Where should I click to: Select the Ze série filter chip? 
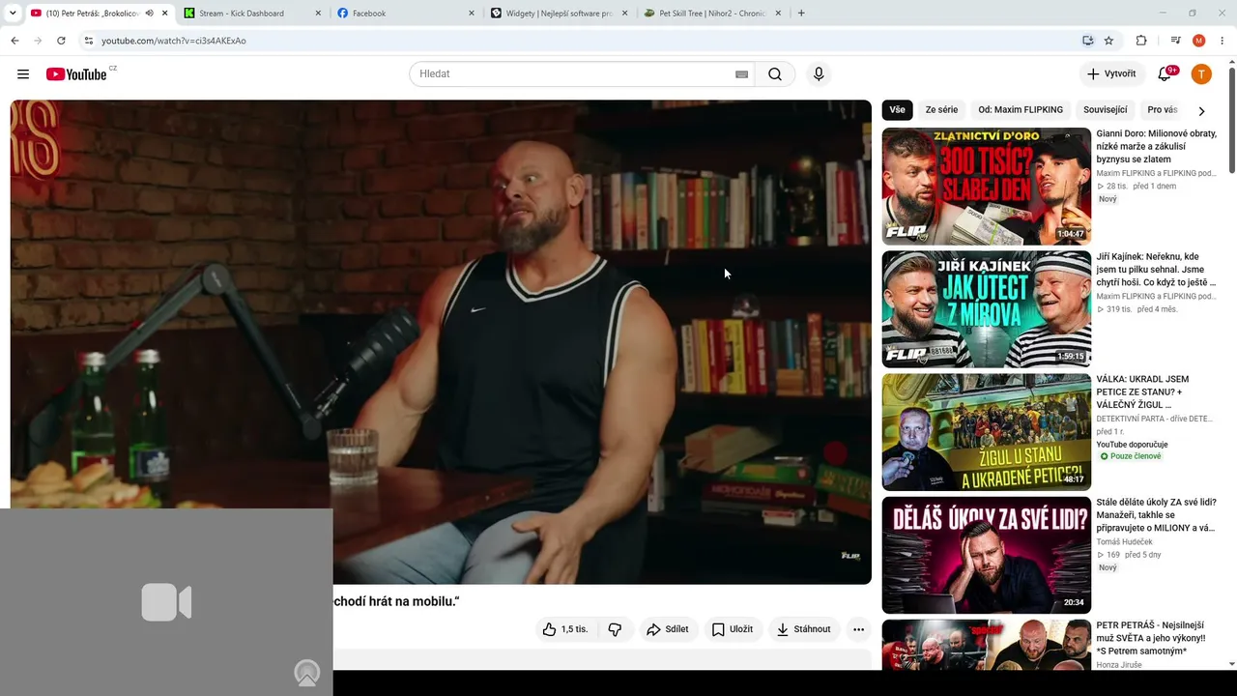point(941,110)
